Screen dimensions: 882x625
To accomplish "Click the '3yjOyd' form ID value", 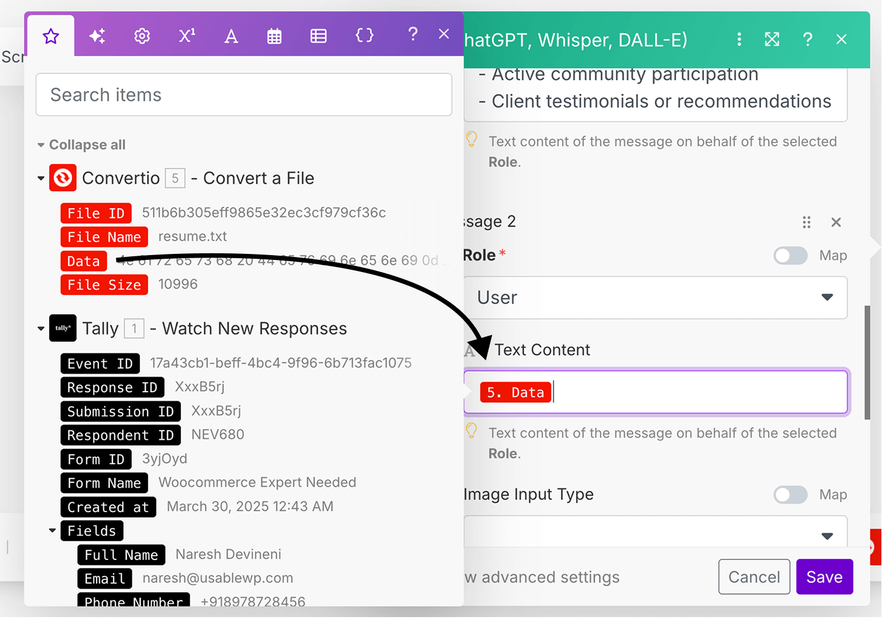I will click(x=165, y=459).
